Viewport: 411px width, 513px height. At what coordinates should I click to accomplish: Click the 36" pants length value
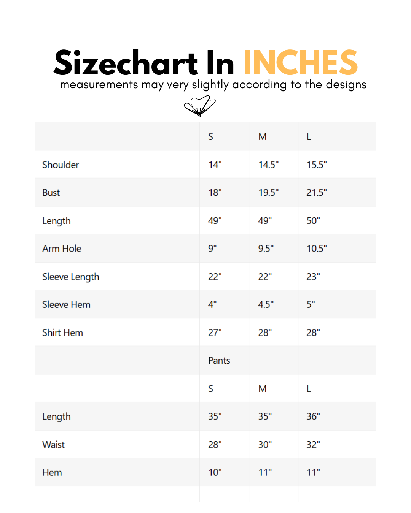pos(313,416)
